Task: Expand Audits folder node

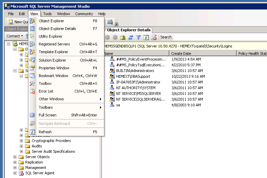Action: coord(21,146)
